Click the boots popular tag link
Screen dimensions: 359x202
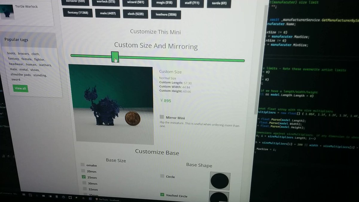(11, 54)
